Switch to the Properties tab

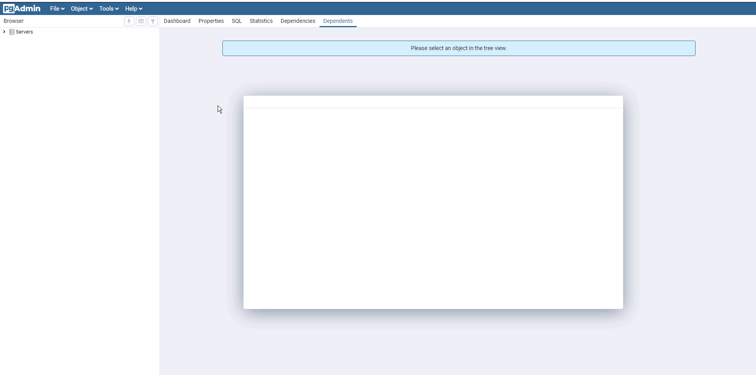click(x=211, y=21)
